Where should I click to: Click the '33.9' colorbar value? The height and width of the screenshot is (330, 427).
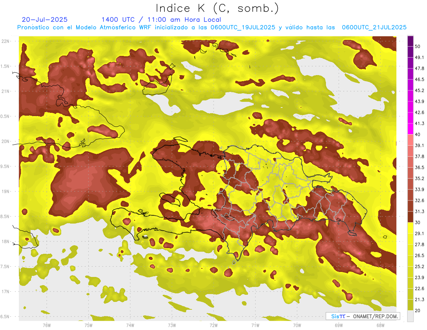420,189
